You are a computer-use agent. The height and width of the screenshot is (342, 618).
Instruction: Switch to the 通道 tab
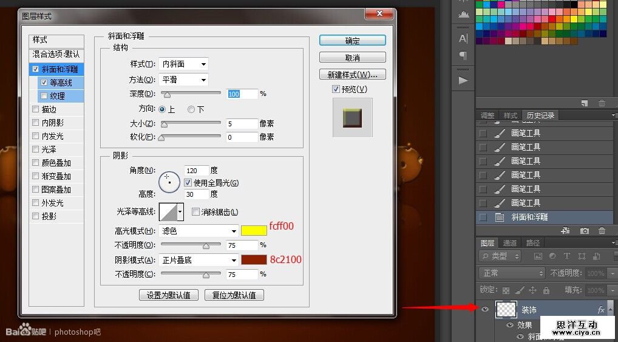(x=510, y=243)
